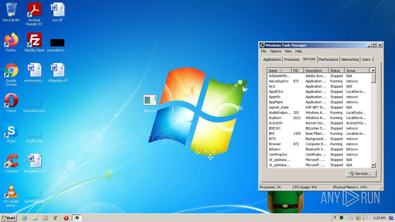Select listsgallery.rtf document icon

click(x=34, y=163)
